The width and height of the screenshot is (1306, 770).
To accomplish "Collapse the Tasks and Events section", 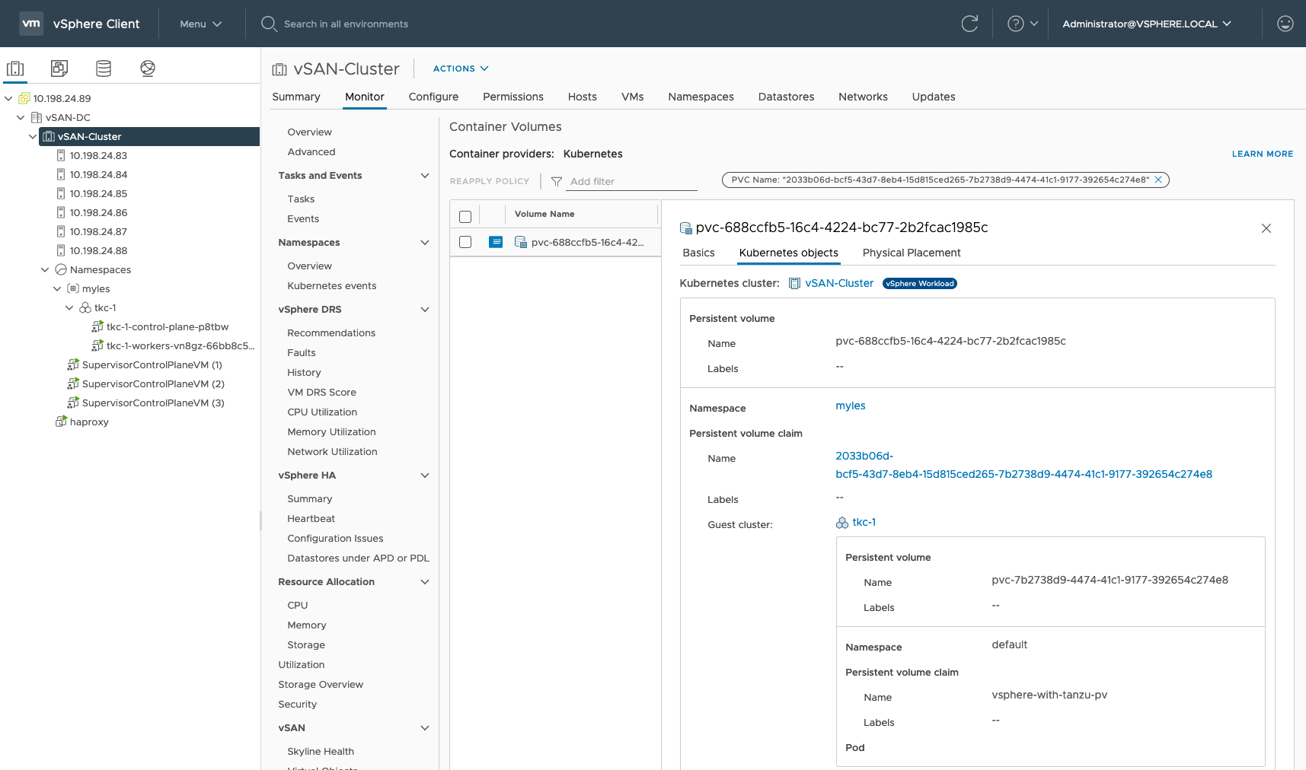I will pyautogui.click(x=425, y=176).
